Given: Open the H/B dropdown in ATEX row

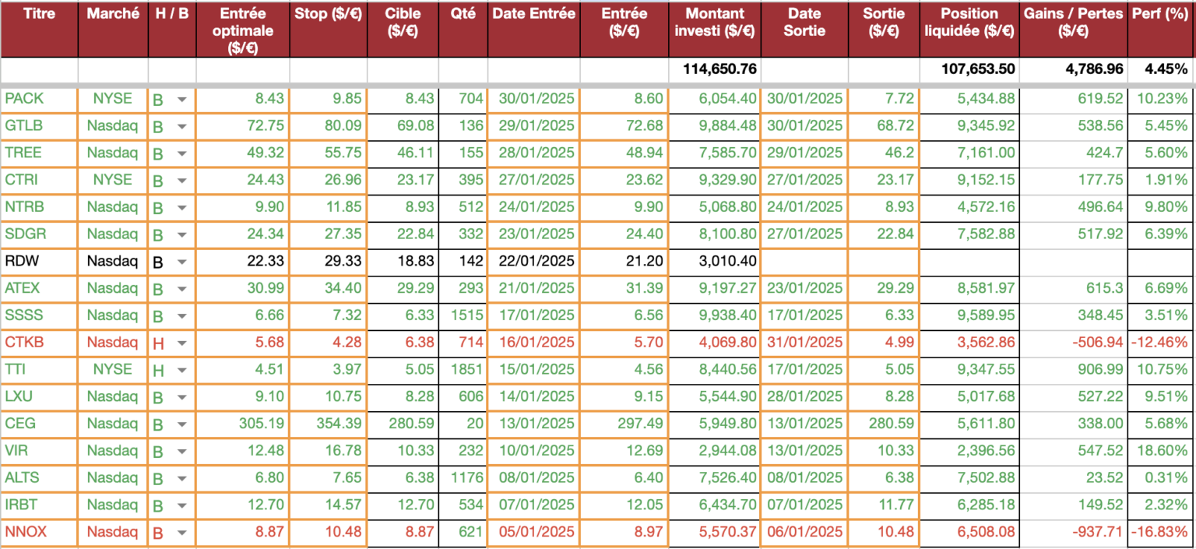Looking at the screenshot, I should coord(181,289).
